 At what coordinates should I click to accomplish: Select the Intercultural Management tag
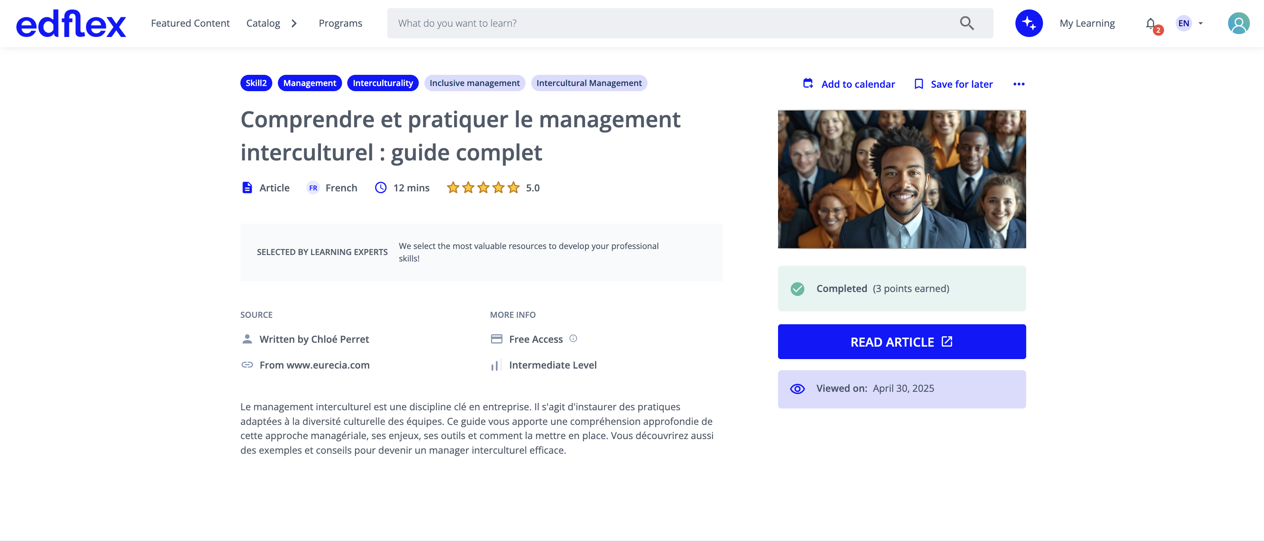coord(588,83)
